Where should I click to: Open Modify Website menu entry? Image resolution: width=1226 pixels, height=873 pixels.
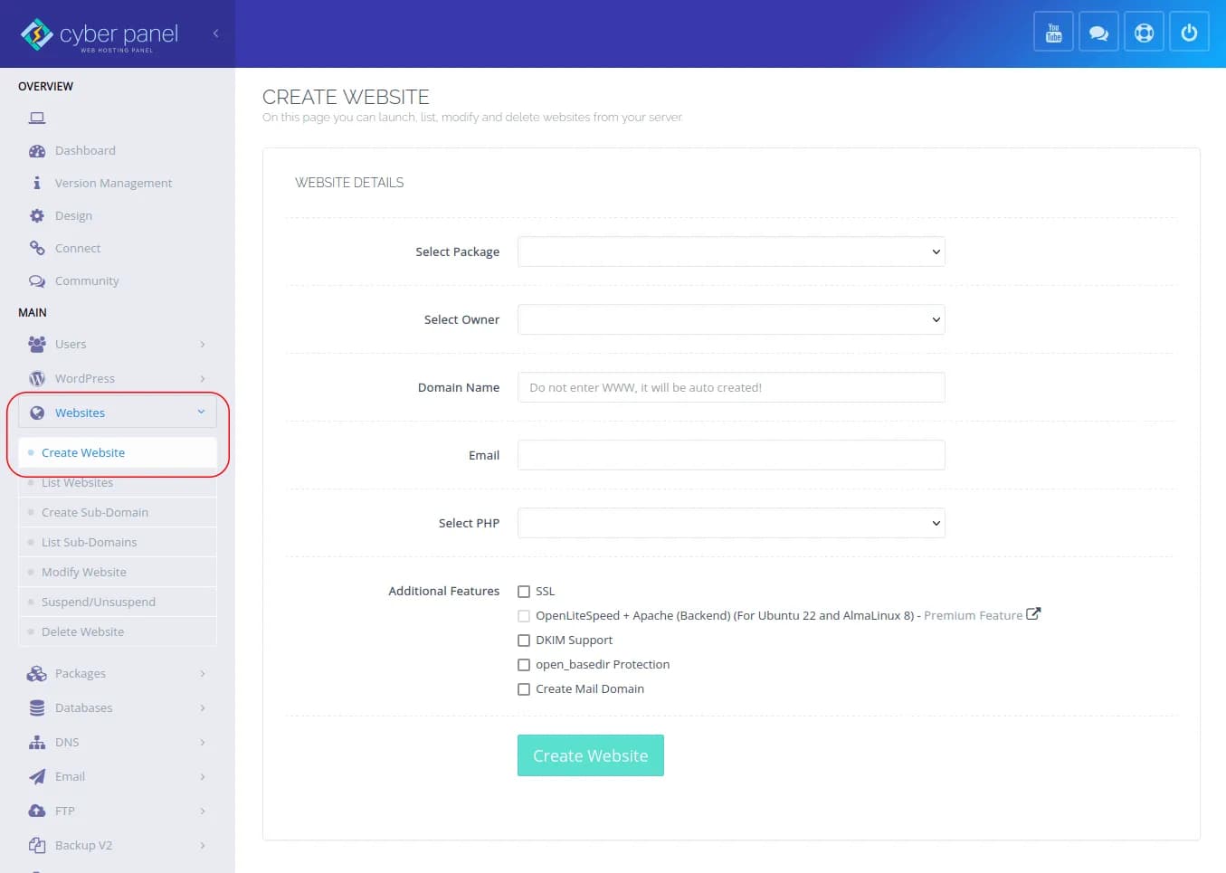[118, 572]
